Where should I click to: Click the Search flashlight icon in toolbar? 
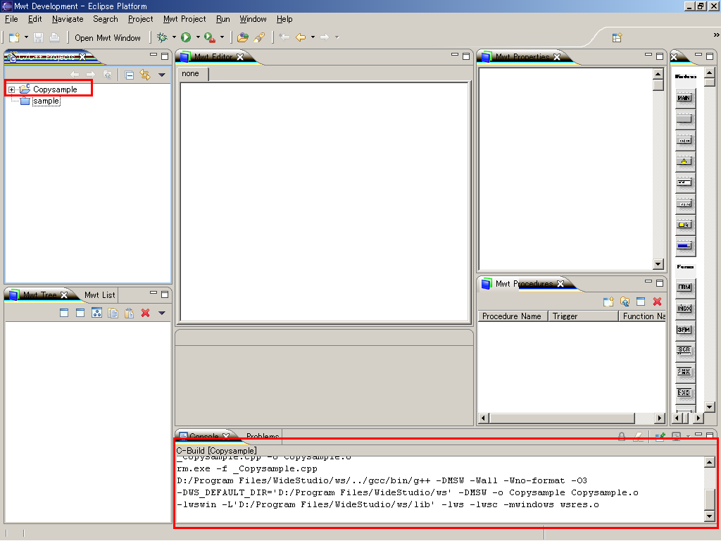pos(259,37)
